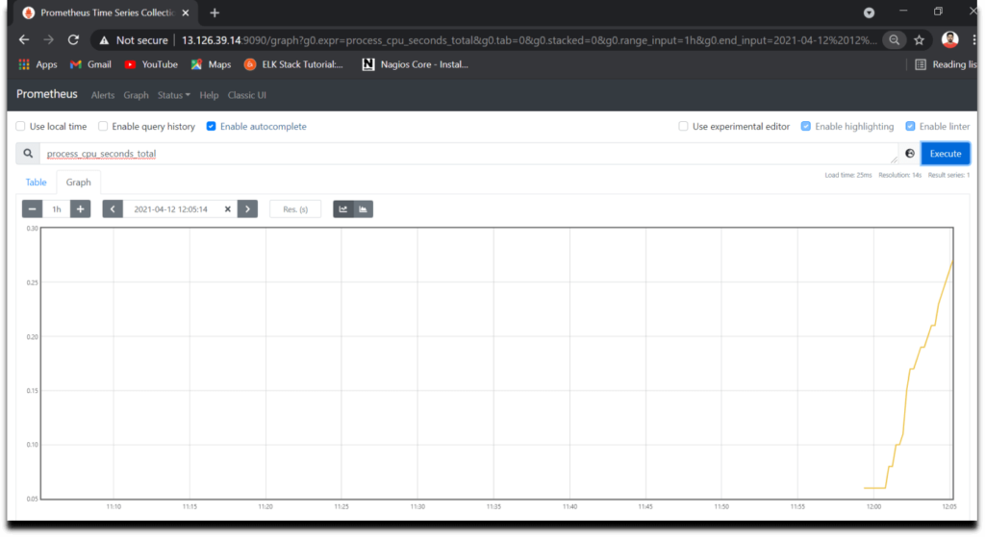Click the 12:00 x-axis label
Viewport: 985px width, 537px height.
pos(873,507)
